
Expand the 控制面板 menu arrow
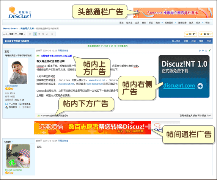(176, 22)
